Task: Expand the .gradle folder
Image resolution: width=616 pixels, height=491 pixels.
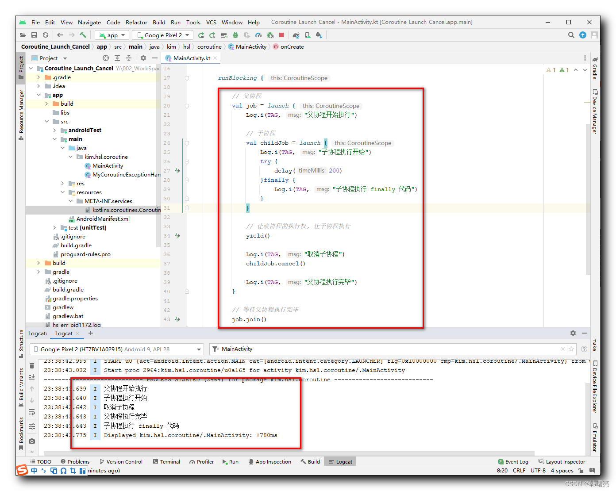Action: point(38,77)
